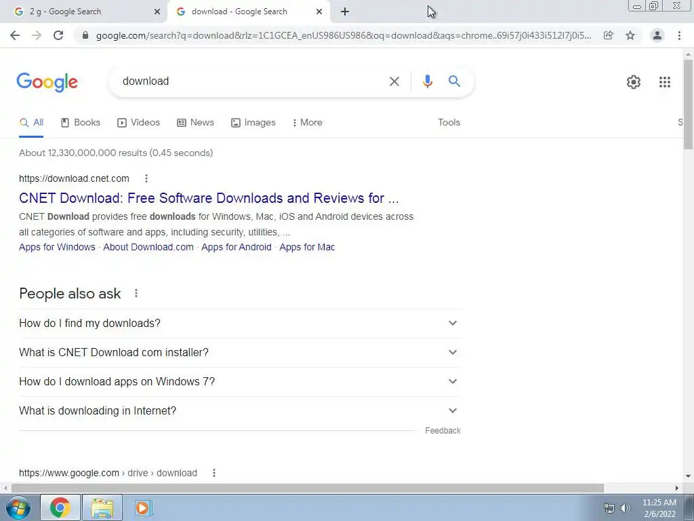Bookmark this page with the star icon
The height and width of the screenshot is (521, 694).
pyautogui.click(x=630, y=35)
